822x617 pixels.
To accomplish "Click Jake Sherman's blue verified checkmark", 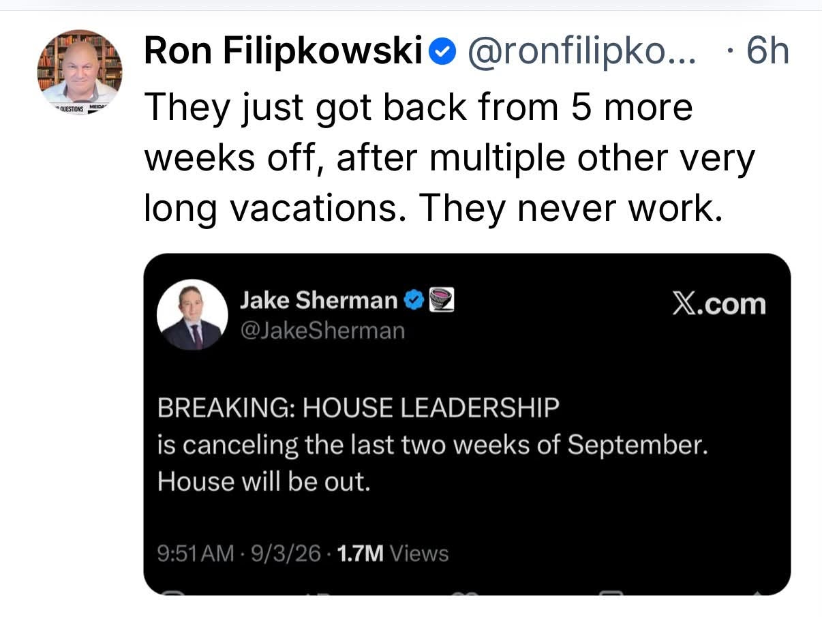I will click(414, 300).
